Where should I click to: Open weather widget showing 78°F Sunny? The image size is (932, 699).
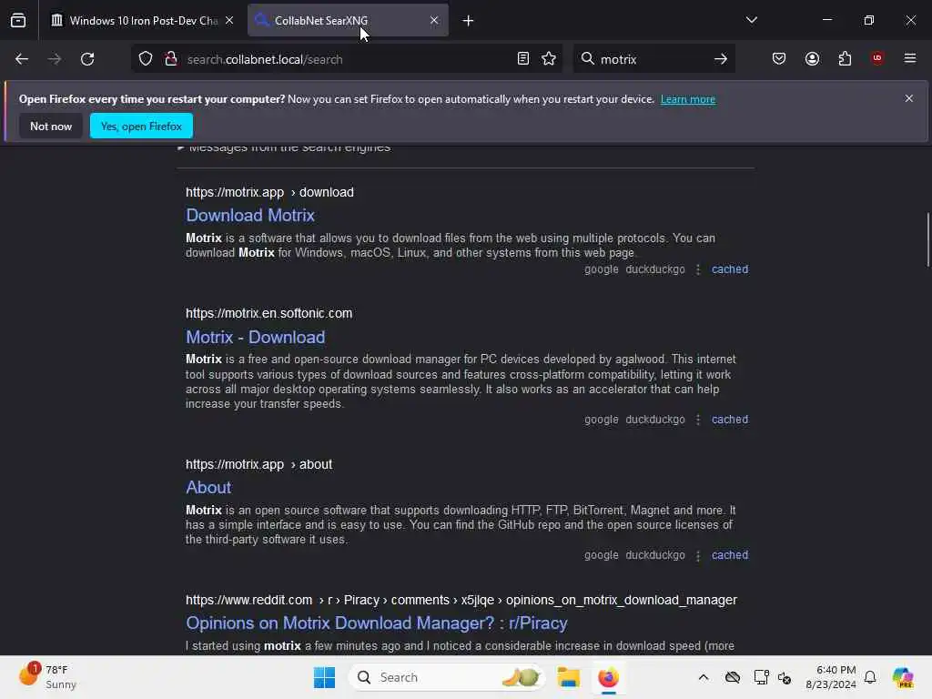49,677
